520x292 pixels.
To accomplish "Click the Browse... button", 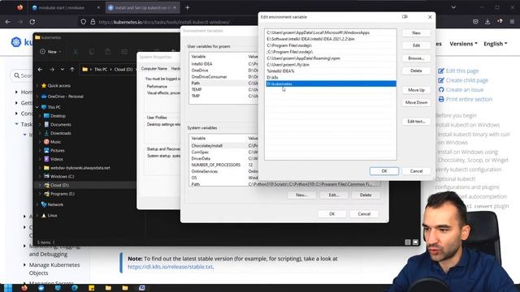I will pyautogui.click(x=416, y=58).
